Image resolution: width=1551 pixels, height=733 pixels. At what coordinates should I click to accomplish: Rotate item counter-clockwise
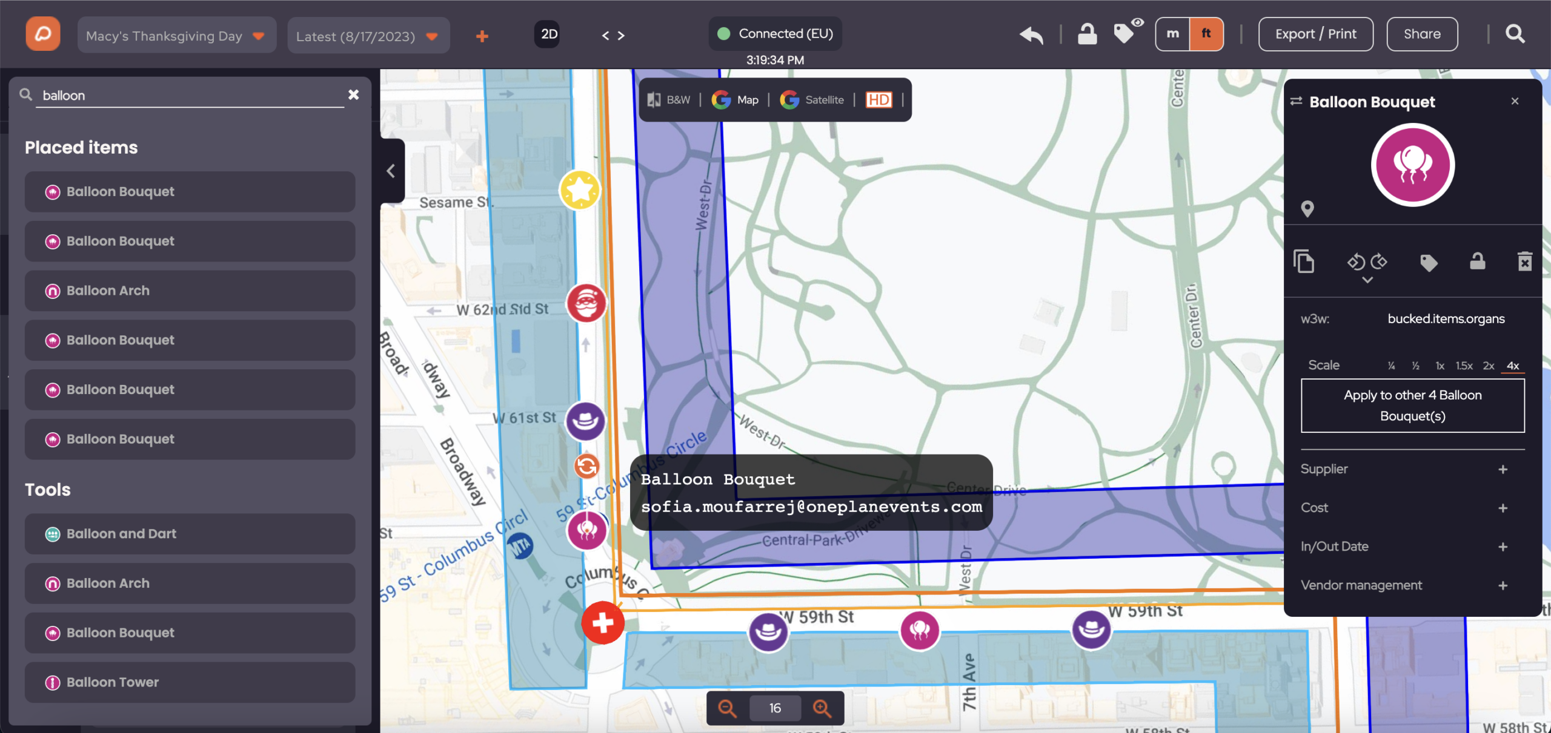tap(1356, 262)
